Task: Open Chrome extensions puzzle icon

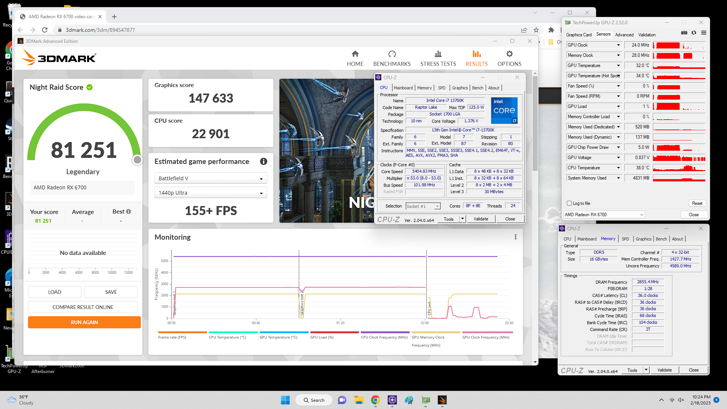Action: pyautogui.click(x=551, y=30)
